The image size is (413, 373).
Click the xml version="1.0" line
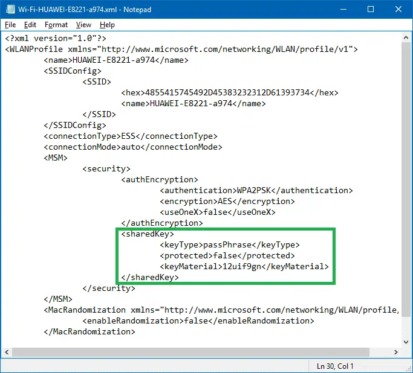[56, 39]
